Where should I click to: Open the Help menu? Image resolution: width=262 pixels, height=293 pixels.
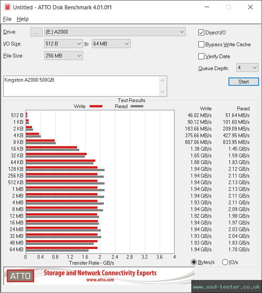pos(23,19)
